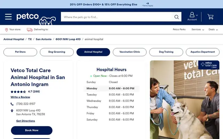This screenshot has width=223, height=139.
Task: Click the Vetco Total Care hospital title
Action: point(38,77)
